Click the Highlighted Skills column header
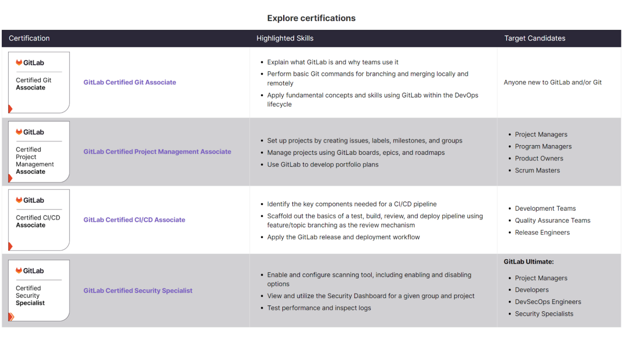Screen dimensions: 625x339 click(285, 38)
